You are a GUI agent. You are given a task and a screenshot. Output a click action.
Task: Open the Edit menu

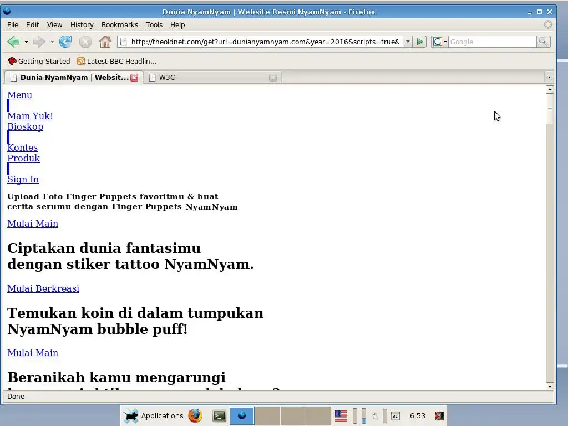32,24
